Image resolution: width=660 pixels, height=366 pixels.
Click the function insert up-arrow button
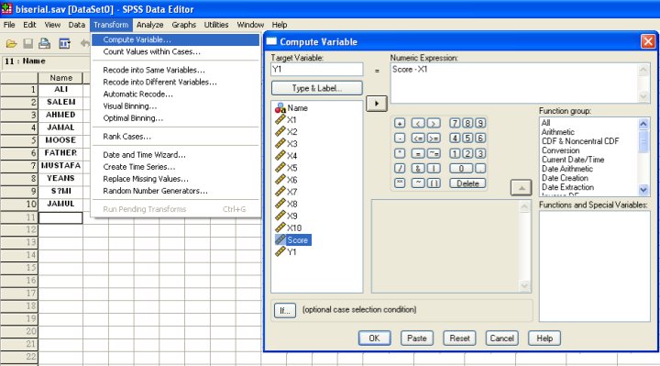click(x=521, y=188)
